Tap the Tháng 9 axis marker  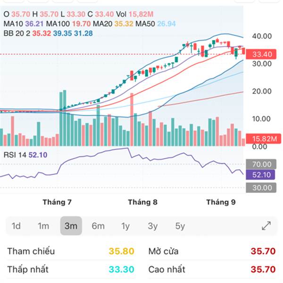[x=221, y=202]
